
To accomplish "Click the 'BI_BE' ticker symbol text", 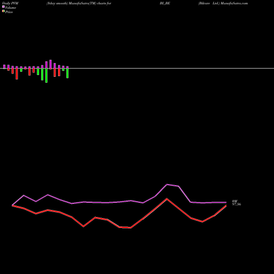I will tap(165, 3).
